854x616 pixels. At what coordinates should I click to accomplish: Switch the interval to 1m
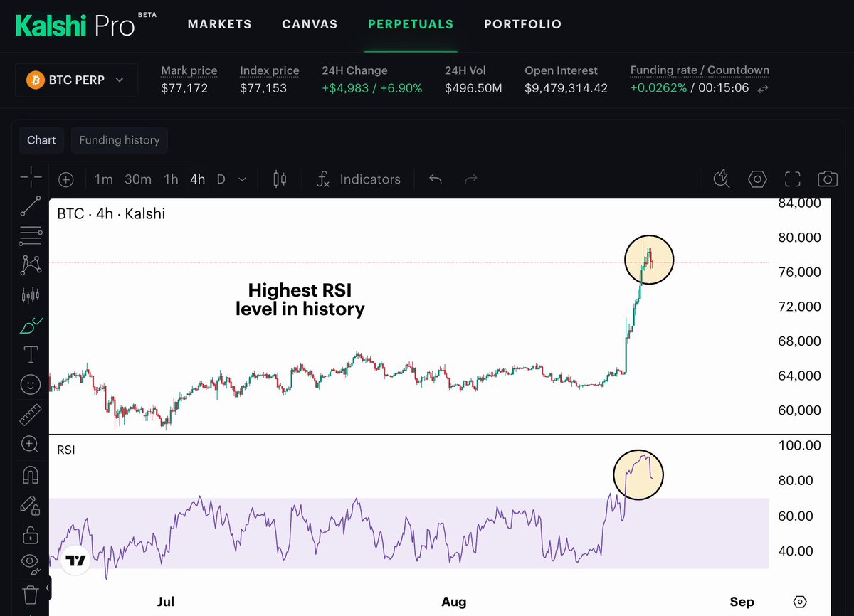[104, 179]
